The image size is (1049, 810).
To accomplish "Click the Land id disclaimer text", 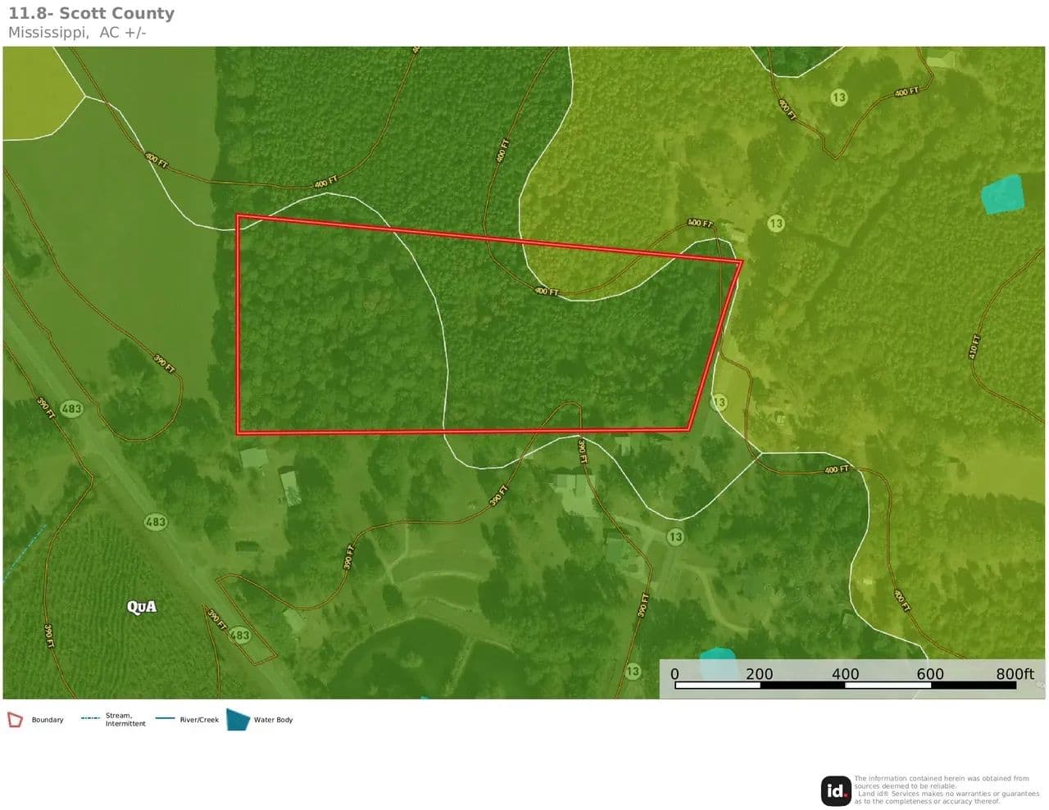I will (x=946, y=790).
